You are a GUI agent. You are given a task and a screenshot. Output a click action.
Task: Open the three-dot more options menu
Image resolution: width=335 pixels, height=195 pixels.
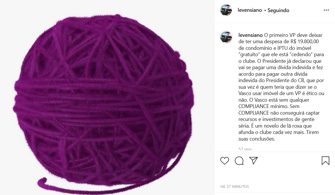point(326,10)
